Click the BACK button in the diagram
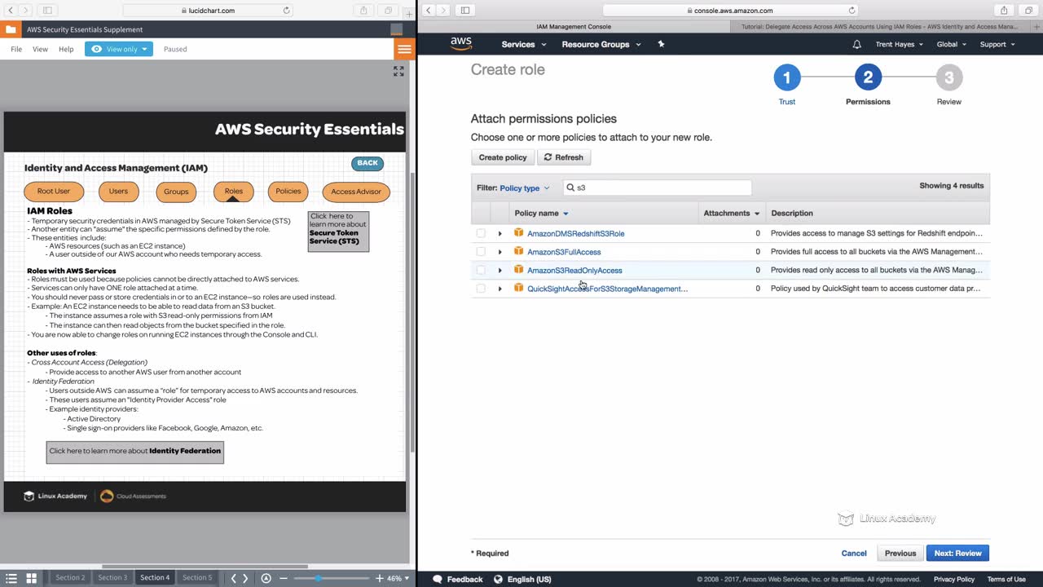The image size is (1043, 587). (367, 163)
